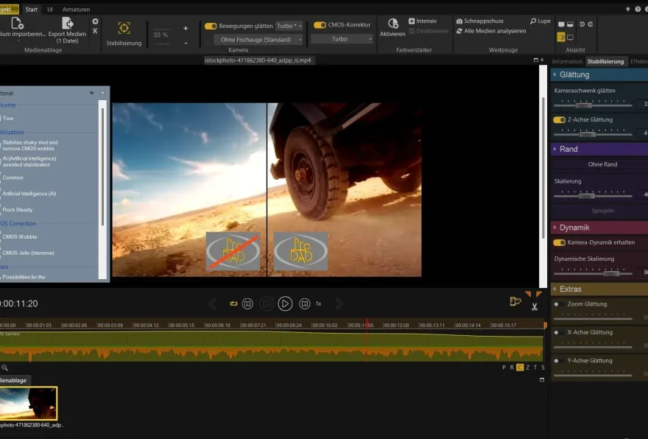Viewport: 648px width, 439px height.
Task: Toggle Bewegungen glätten switch
Action: tap(211, 26)
